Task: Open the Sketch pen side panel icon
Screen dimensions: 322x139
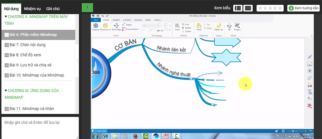Action: tap(310, 57)
